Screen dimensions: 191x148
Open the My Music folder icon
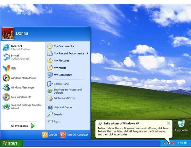pos(50,68)
